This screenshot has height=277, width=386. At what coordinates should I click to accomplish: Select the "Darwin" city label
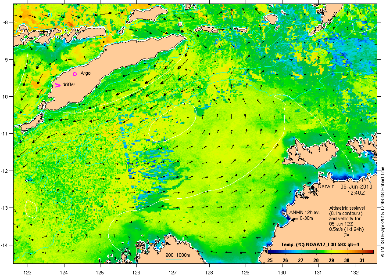[326, 186]
